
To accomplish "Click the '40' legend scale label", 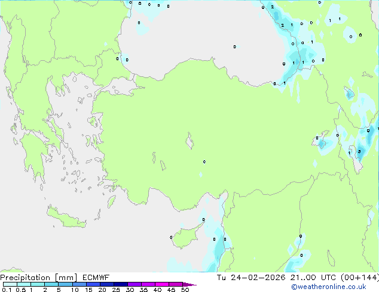I will (157, 290).
